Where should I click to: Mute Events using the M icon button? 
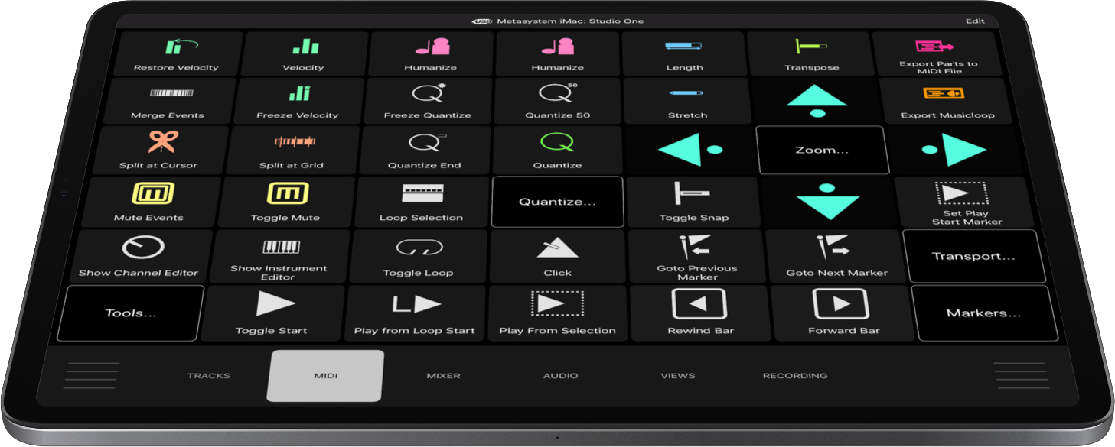tap(150, 202)
